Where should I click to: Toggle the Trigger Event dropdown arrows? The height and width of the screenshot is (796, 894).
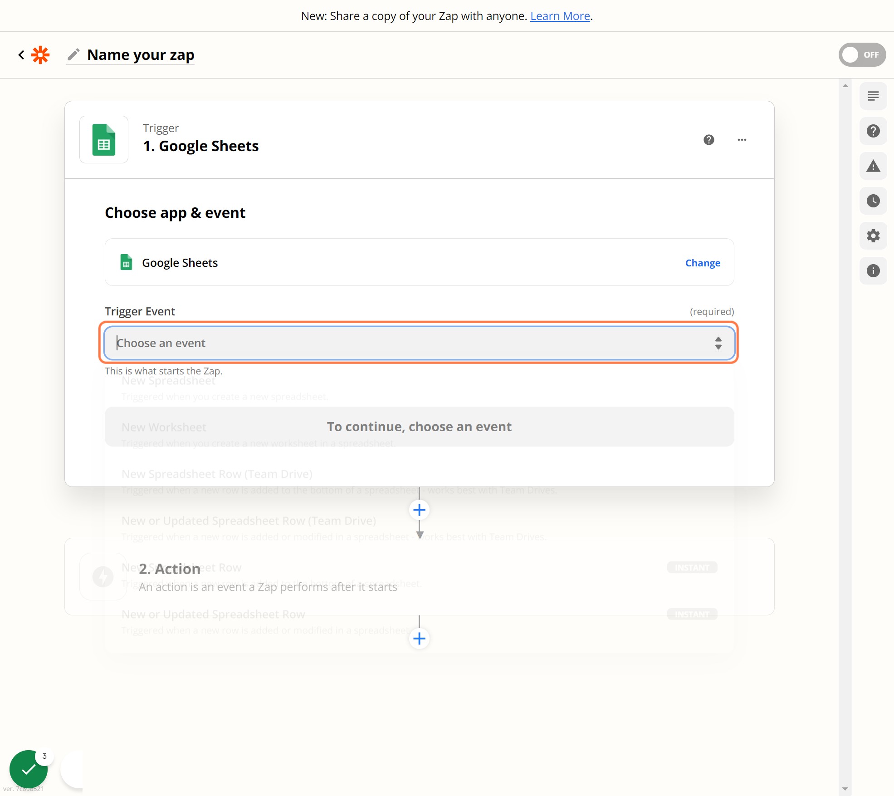(718, 343)
